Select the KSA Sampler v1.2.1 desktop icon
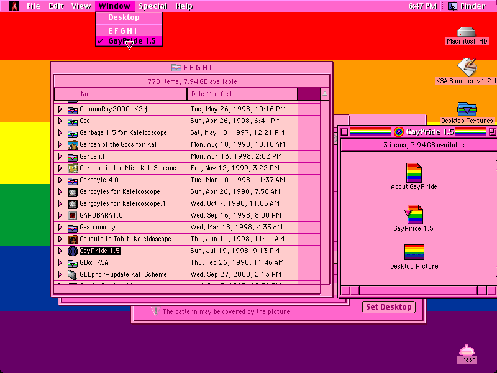 point(467,67)
